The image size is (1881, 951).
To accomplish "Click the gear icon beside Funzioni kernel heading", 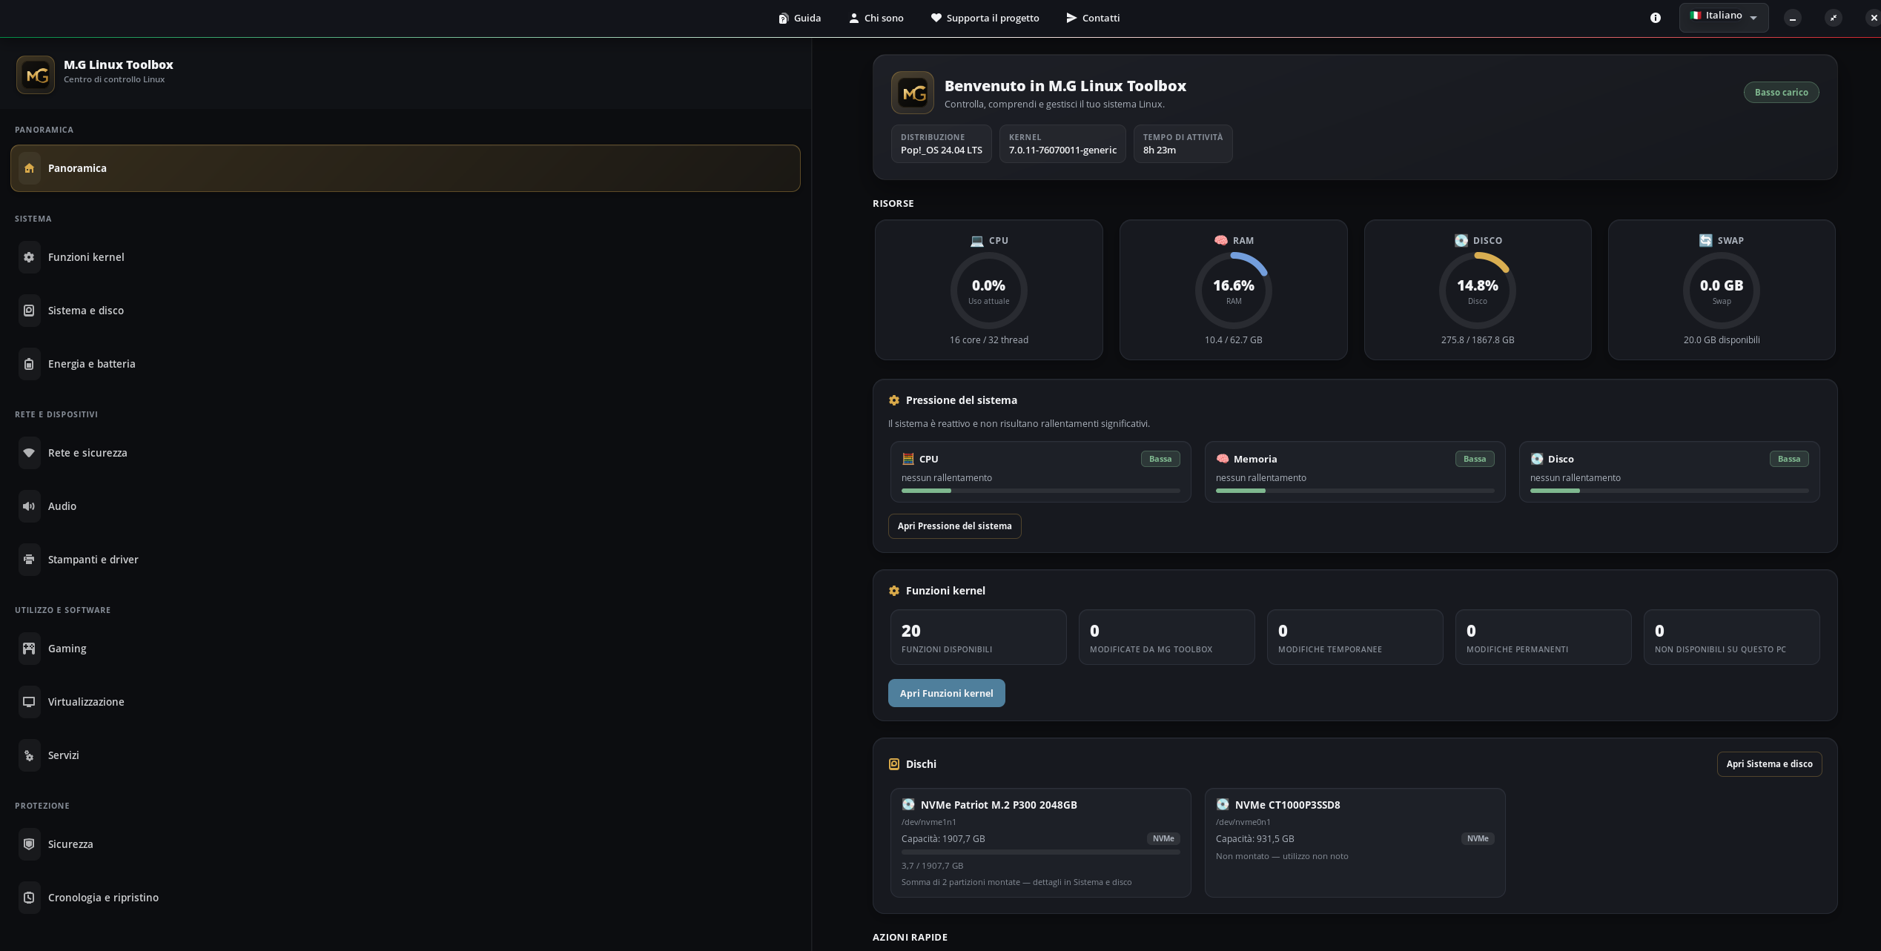I will click(x=894, y=591).
